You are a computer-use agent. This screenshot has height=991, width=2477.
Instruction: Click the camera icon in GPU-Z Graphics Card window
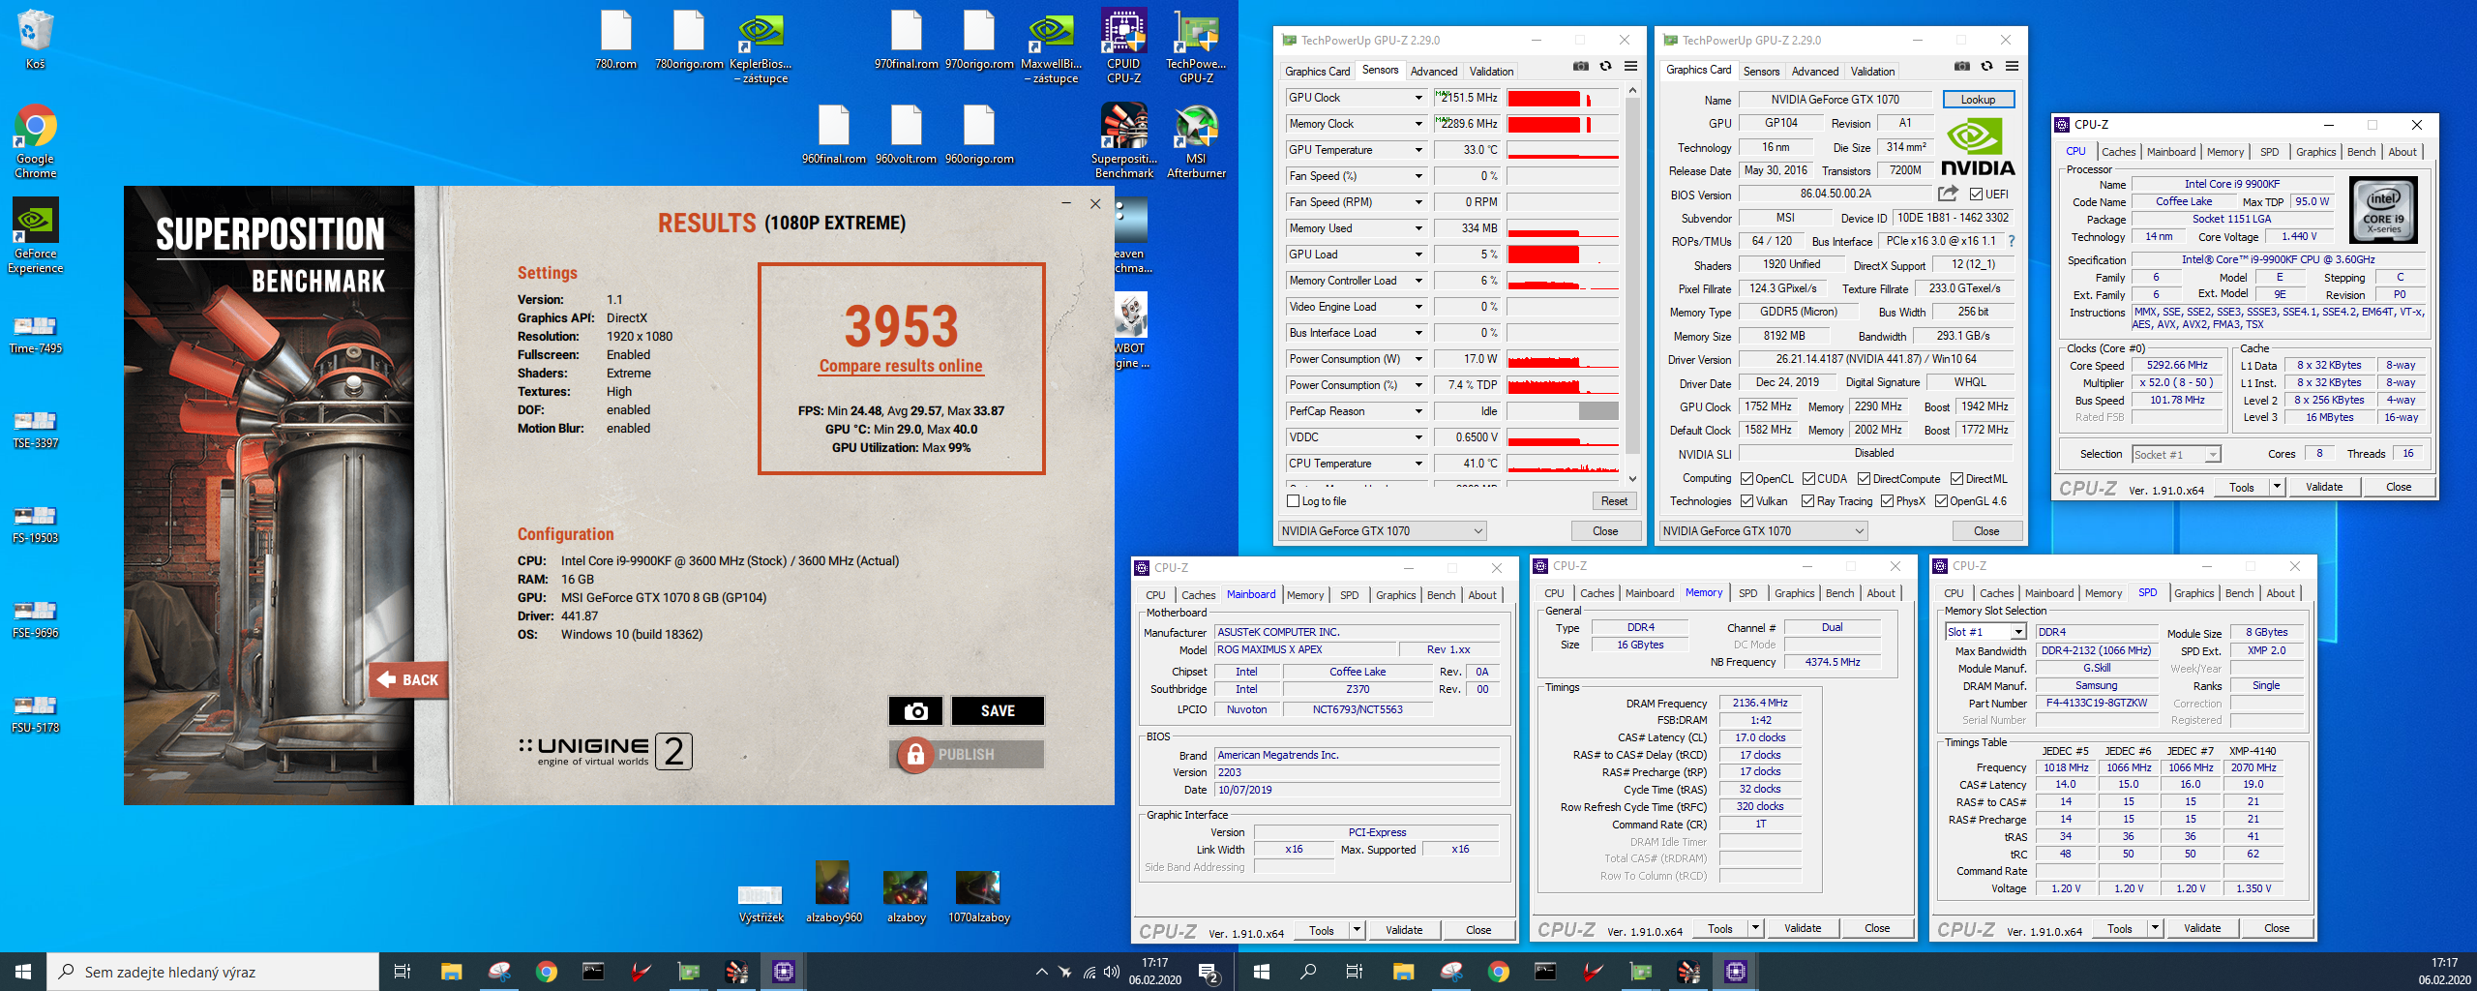[1961, 67]
